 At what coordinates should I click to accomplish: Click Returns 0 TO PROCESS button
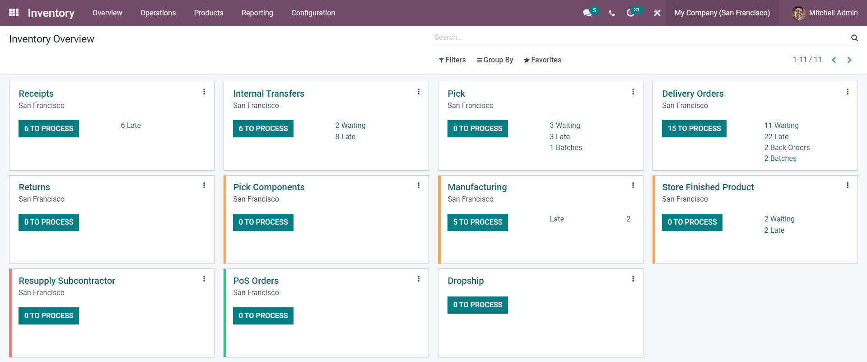(49, 222)
